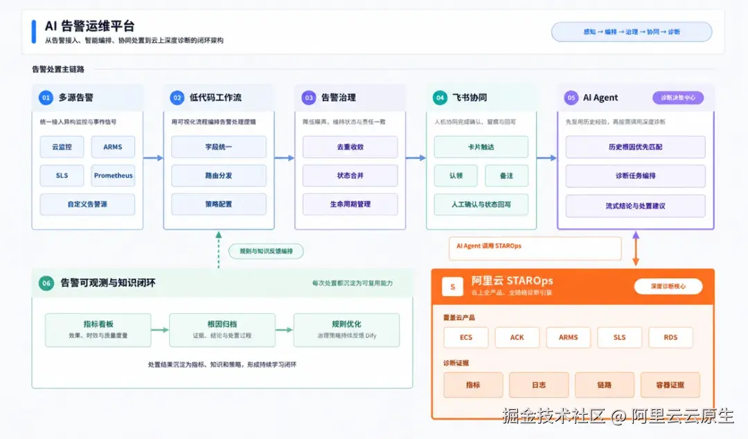Select SLS box under 覆盖云产品
Viewport: 748px width, 439px height.
pos(619,337)
